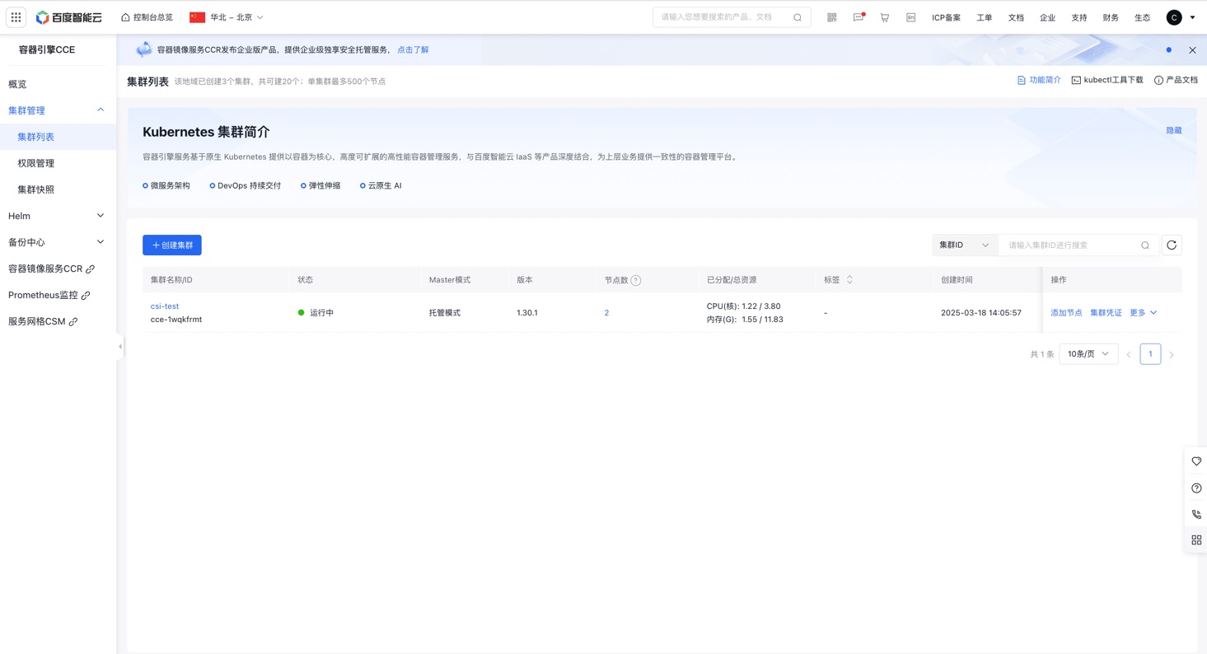Click cluster ID text cce-1wqkfrmt
Screen dimensions: 1207x654
point(176,320)
